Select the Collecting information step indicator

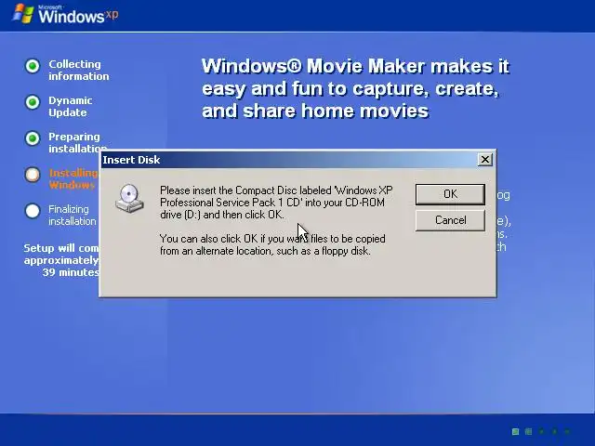pyautogui.click(x=33, y=66)
